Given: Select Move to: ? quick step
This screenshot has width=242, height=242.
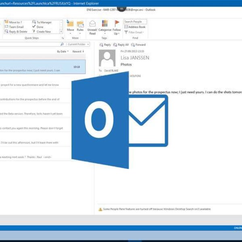Looking at the screenshot, I should pos(13,22).
